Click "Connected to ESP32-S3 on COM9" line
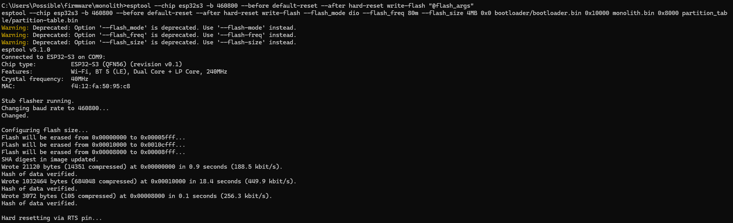The width and height of the screenshot is (733, 223). 53,57
